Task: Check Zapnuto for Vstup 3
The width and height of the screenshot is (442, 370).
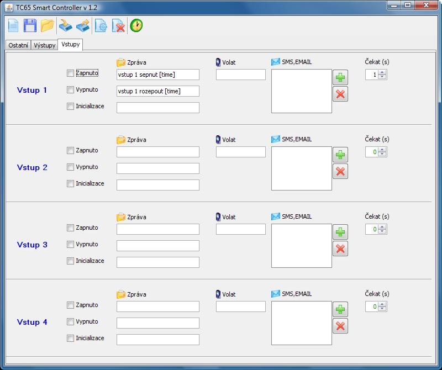Action: 70,228
